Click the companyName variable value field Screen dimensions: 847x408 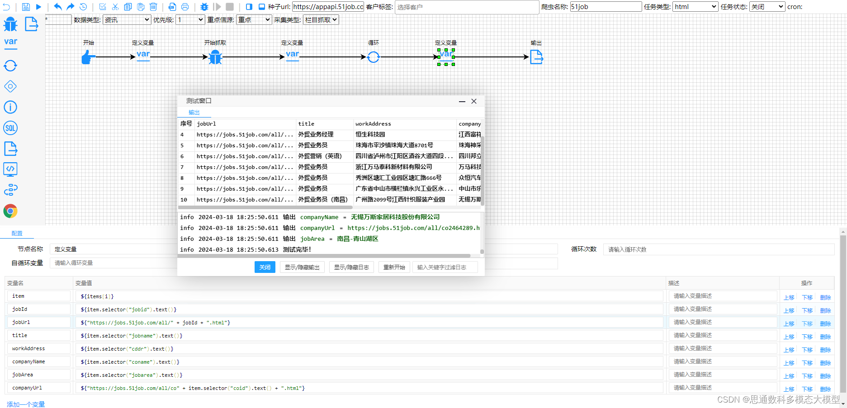point(369,362)
